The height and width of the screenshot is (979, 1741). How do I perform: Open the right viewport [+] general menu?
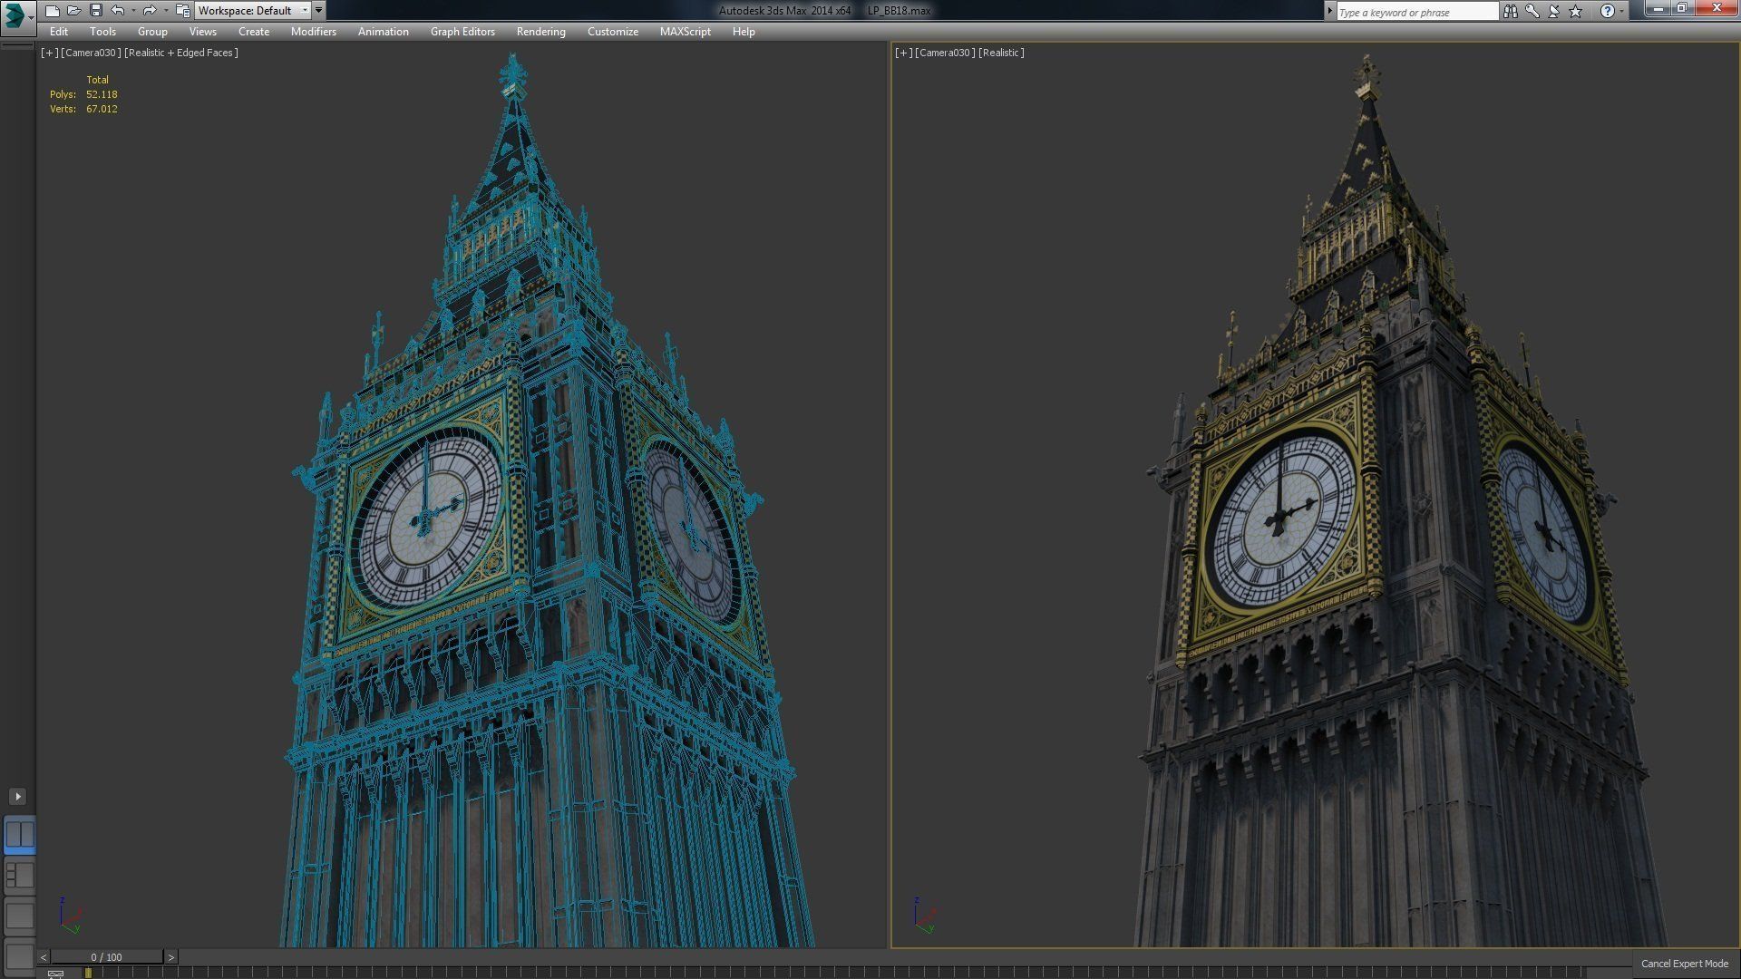tap(903, 53)
